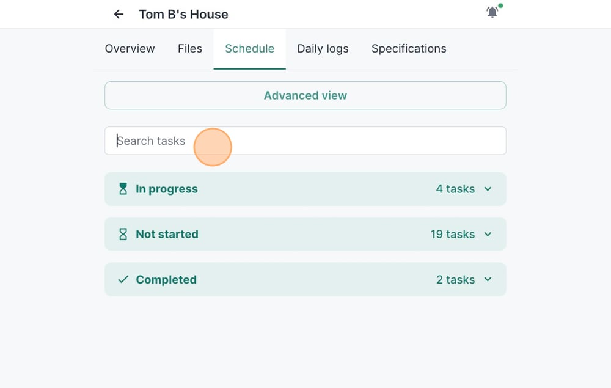Click the Not started label
Image resolution: width=611 pixels, height=388 pixels.
[167, 234]
